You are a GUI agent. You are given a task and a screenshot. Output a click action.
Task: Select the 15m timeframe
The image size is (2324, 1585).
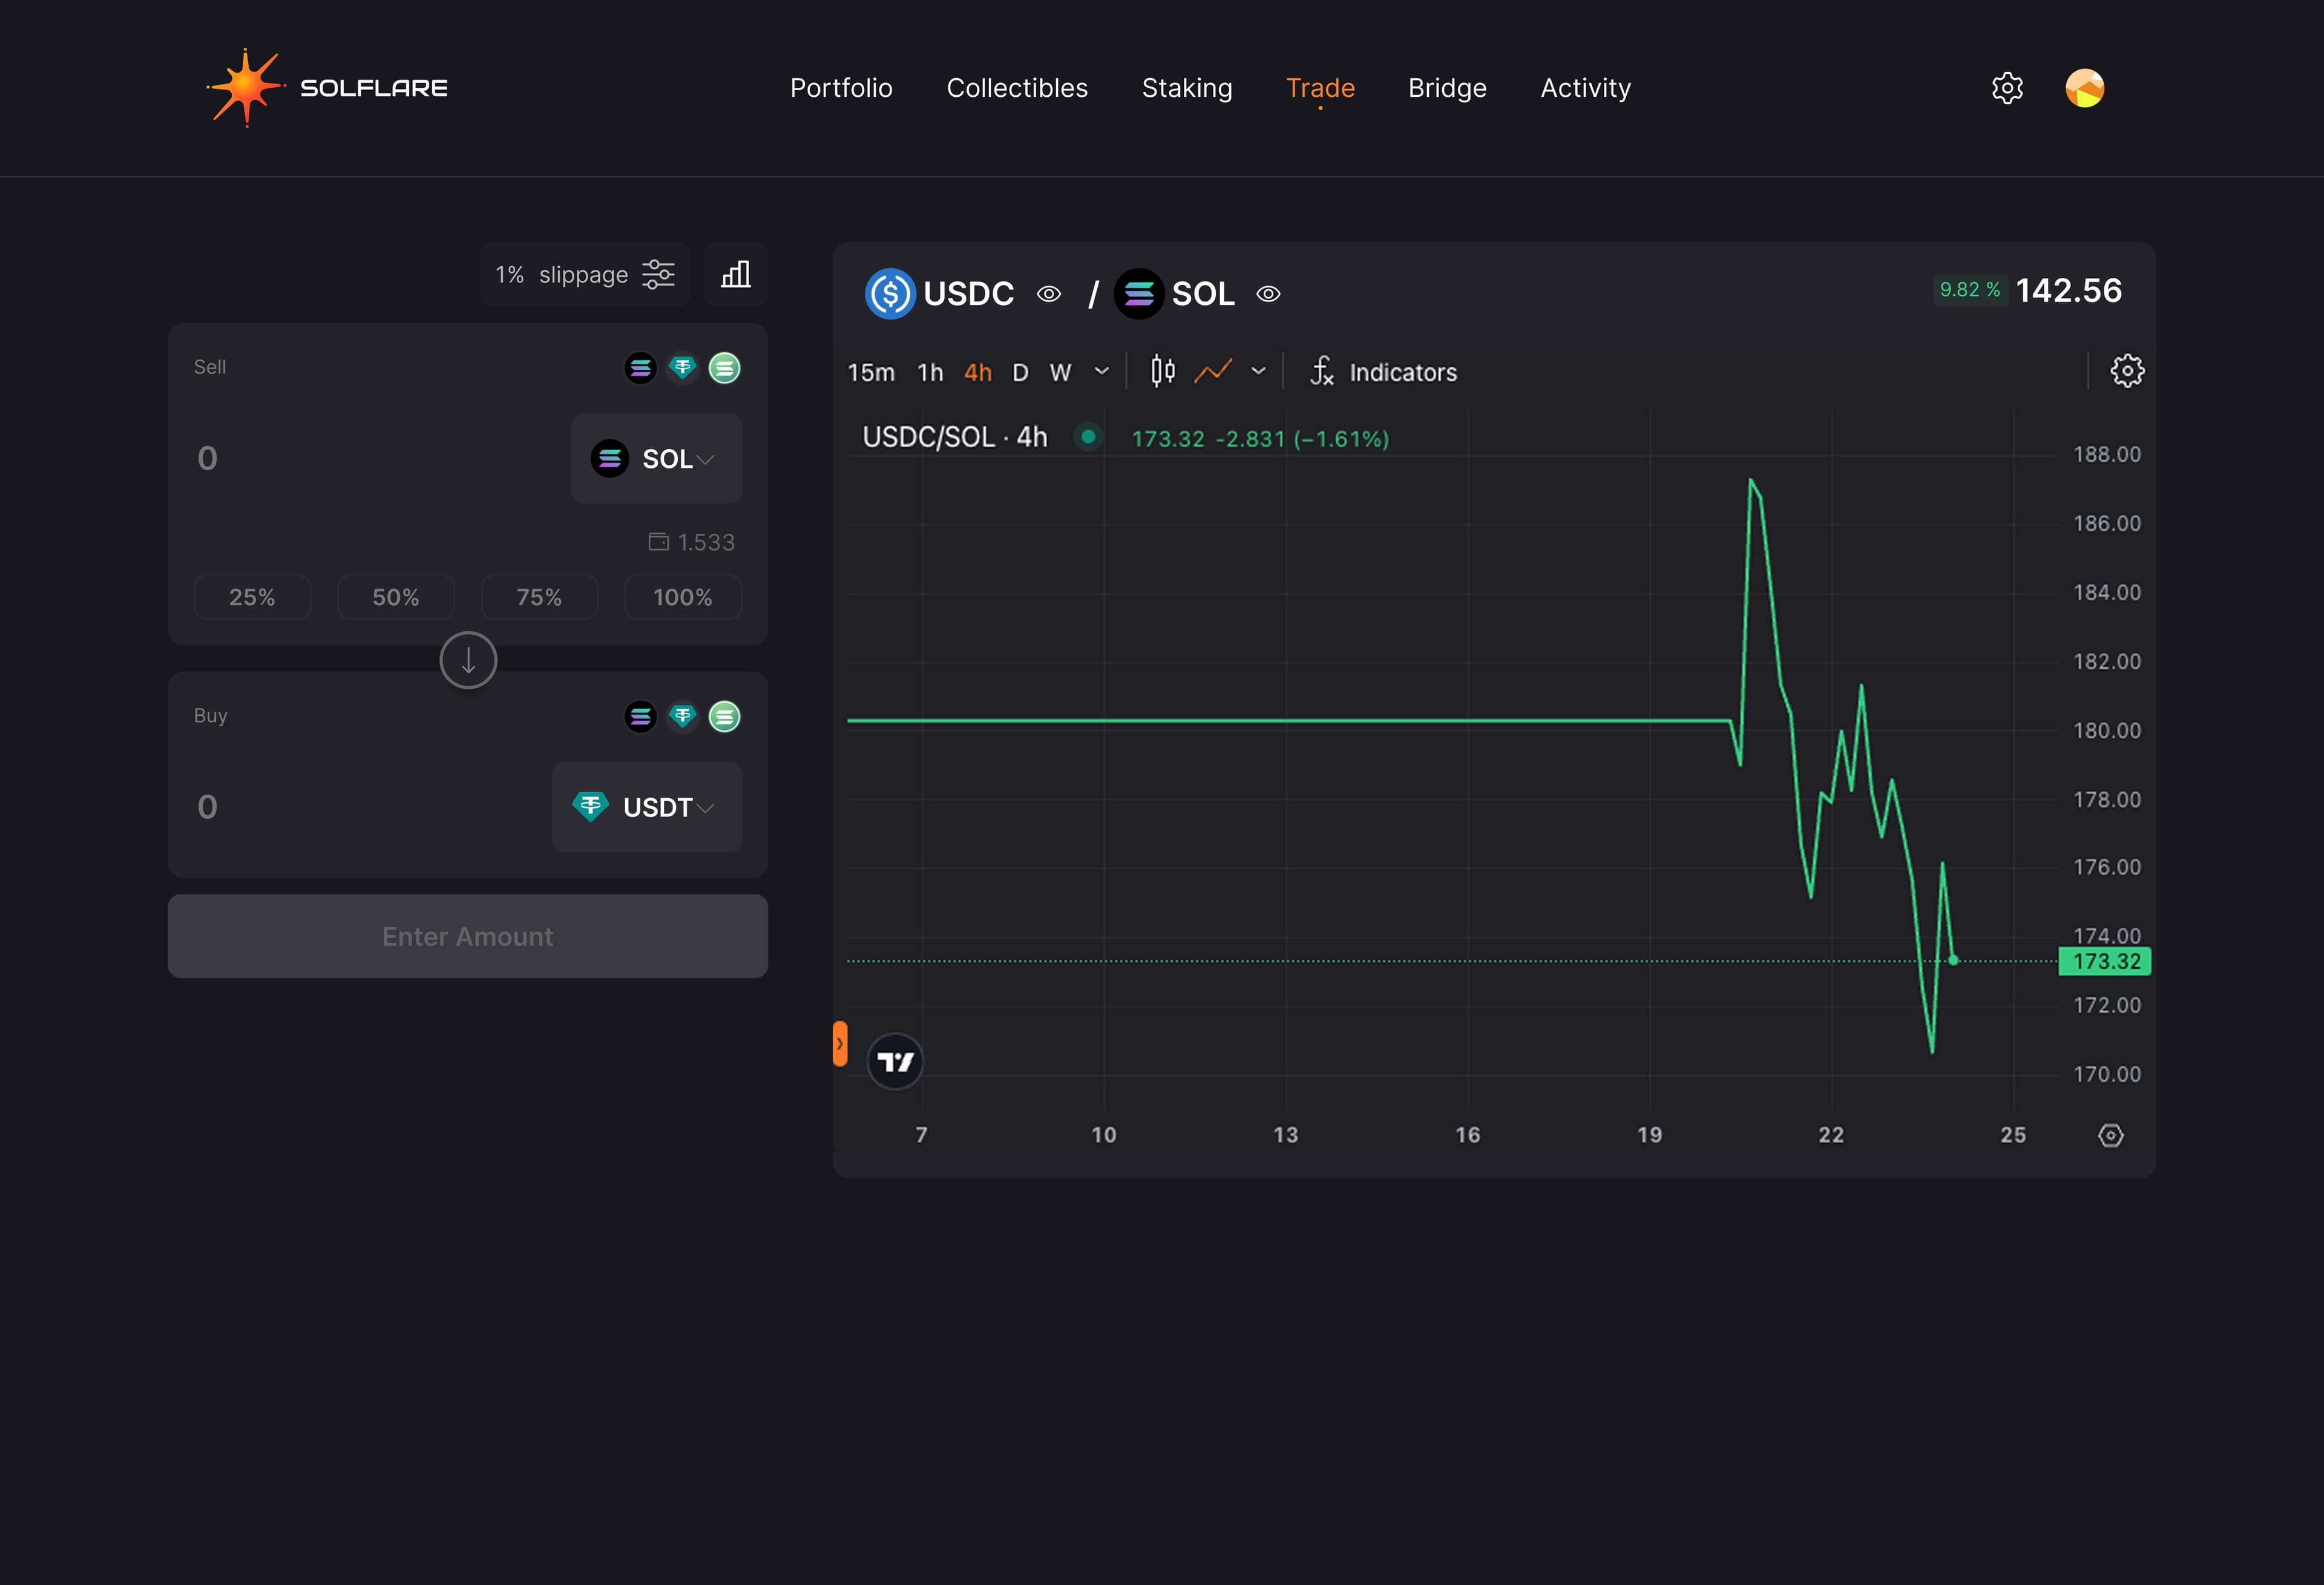point(871,373)
